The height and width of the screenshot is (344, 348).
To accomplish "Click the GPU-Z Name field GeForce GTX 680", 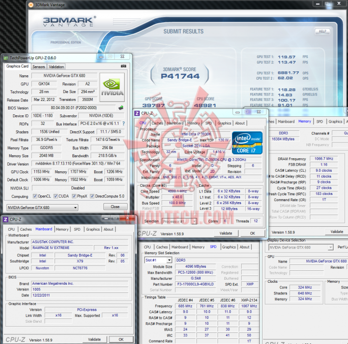I will click(64, 76).
